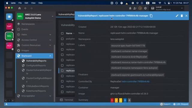The image size is (192, 108).
Task: Toggle select-all checkbox beside Name header
Action: pyautogui.click(x=62, y=33)
